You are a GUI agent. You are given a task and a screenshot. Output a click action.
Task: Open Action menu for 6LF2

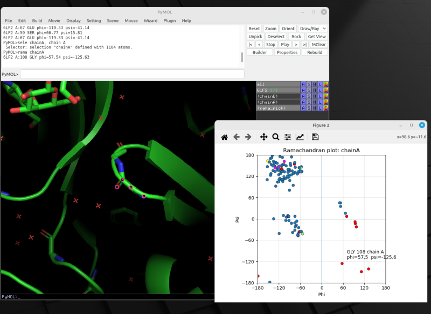303,90
